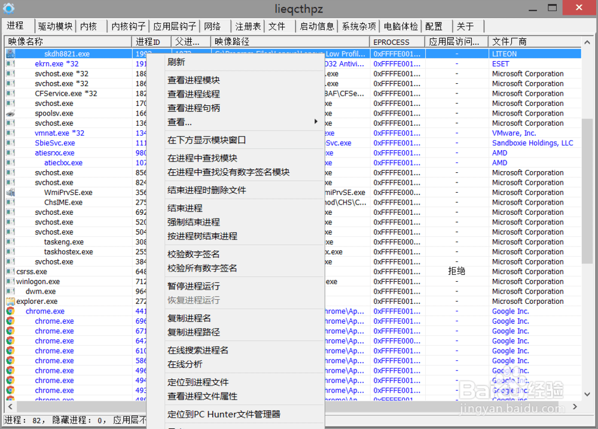Click the ekrn.exe process icon

[10, 64]
